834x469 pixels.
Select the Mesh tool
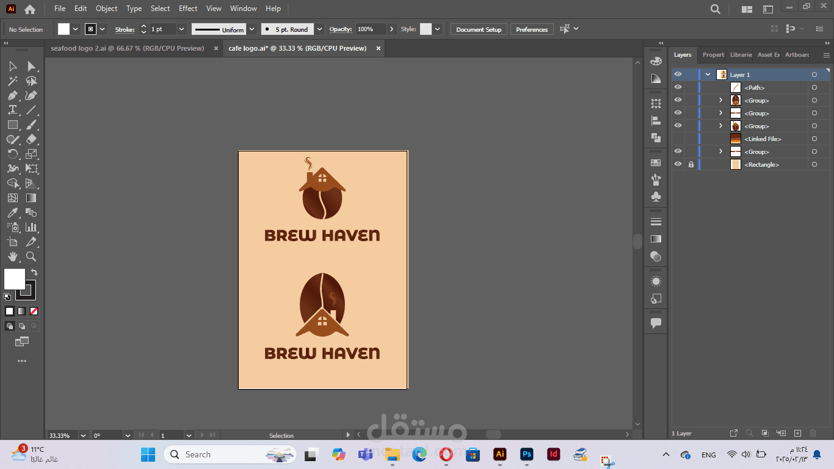(x=12, y=198)
